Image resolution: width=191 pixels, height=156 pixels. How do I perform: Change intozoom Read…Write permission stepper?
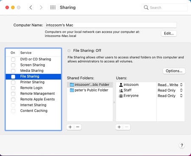coord(181,85)
